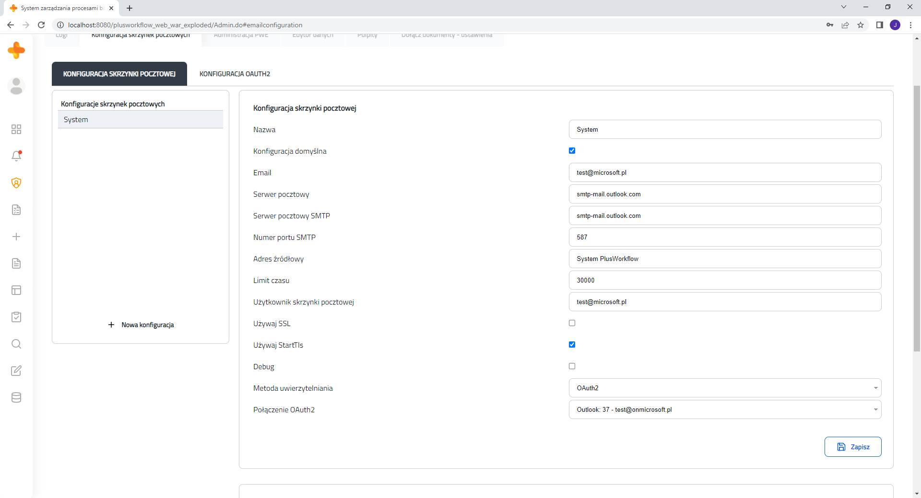The width and height of the screenshot is (921, 498).
Task: Select the System mailbox configuration
Action: point(141,120)
